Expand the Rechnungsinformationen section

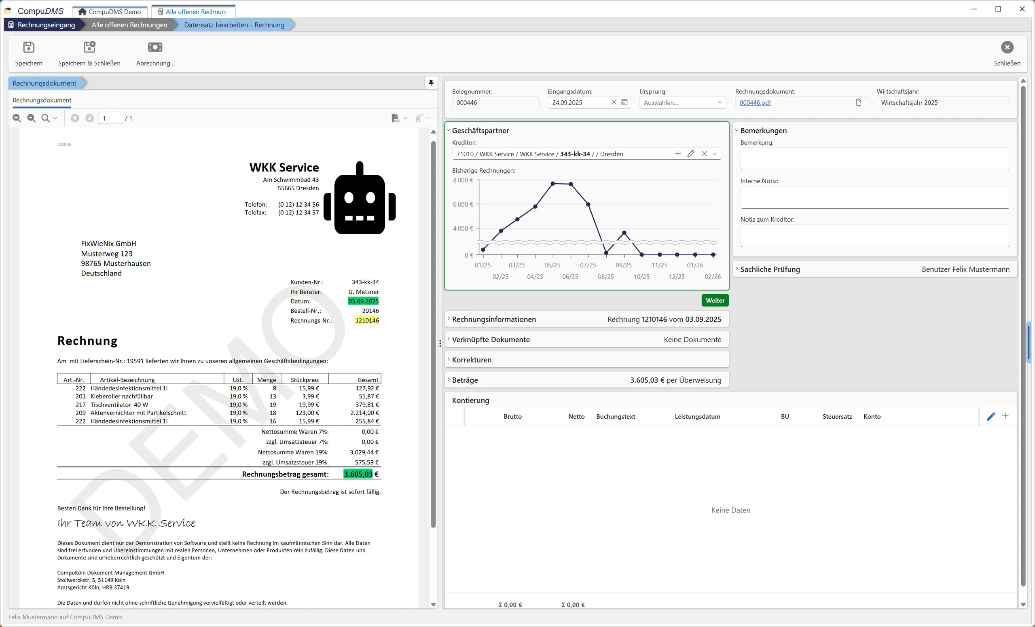coord(493,319)
